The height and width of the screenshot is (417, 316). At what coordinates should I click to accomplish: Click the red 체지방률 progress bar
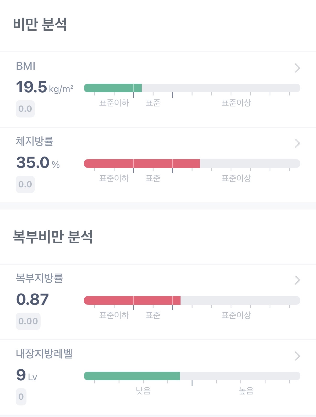coord(141,164)
